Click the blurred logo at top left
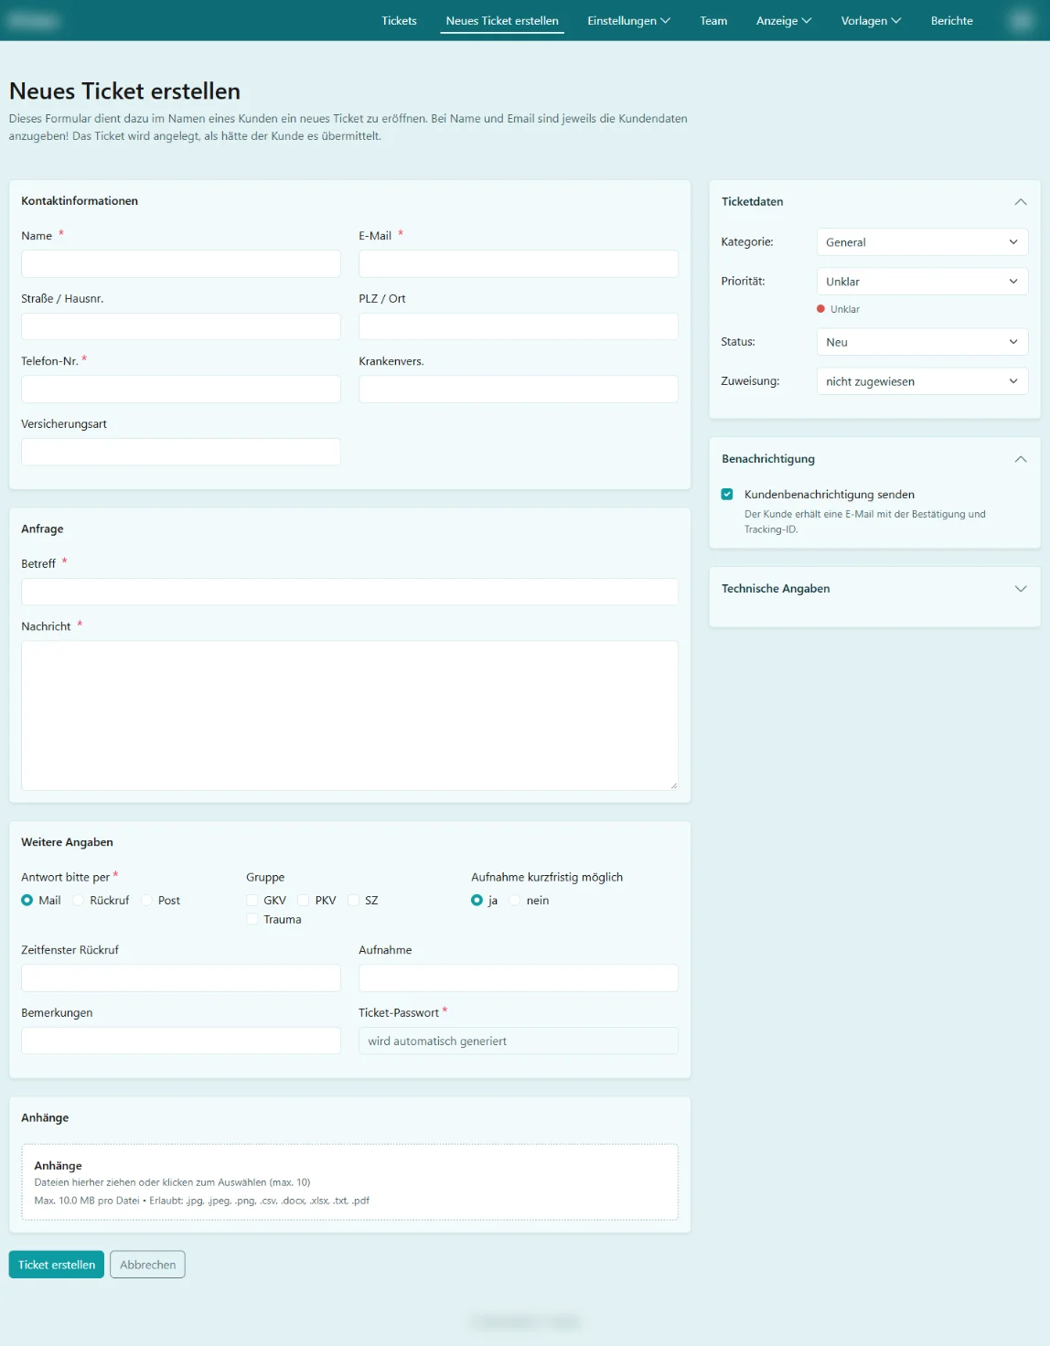This screenshot has height=1346, width=1050. click(x=34, y=20)
